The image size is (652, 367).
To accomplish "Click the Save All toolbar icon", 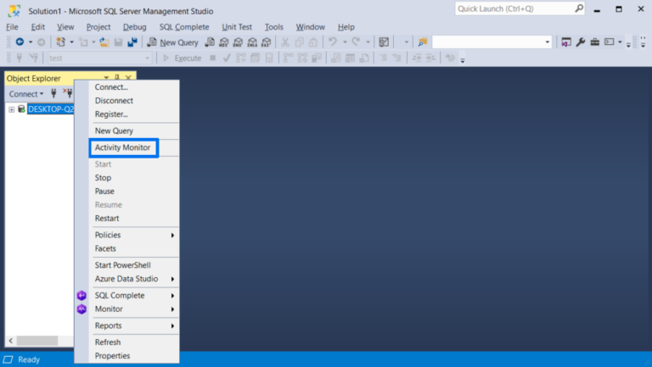I will [132, 42].
